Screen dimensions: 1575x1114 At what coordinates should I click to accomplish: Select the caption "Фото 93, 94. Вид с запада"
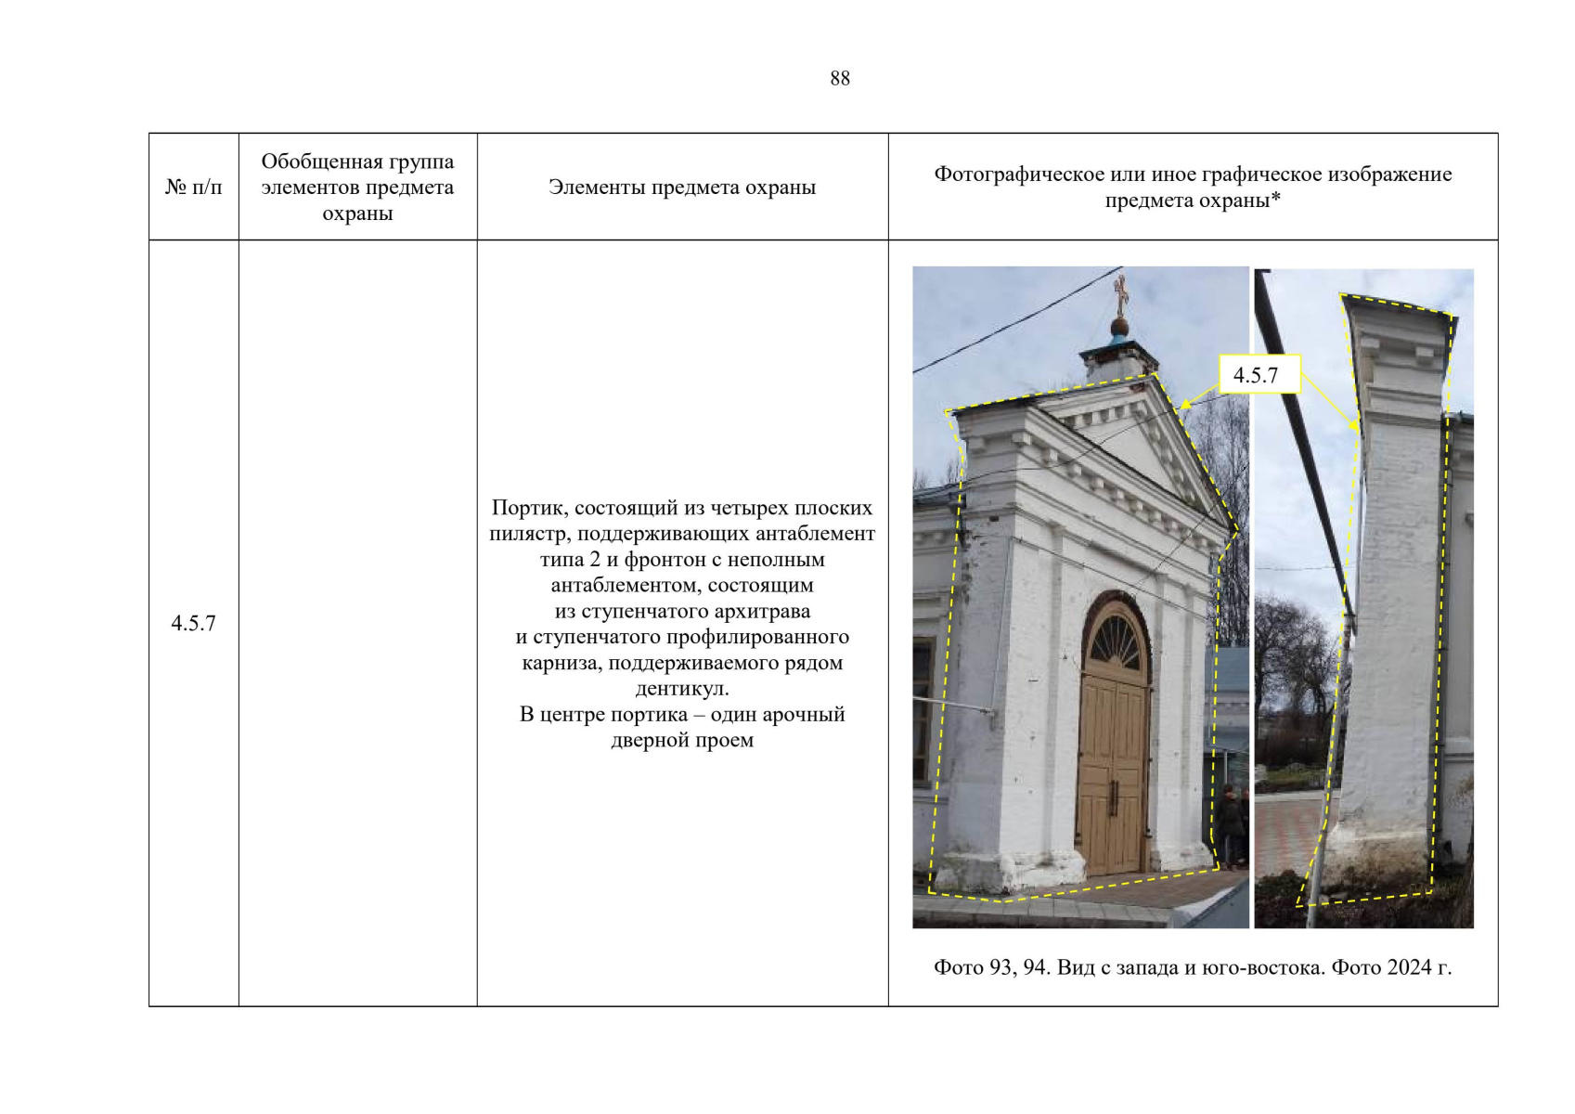click(1192, 967)
